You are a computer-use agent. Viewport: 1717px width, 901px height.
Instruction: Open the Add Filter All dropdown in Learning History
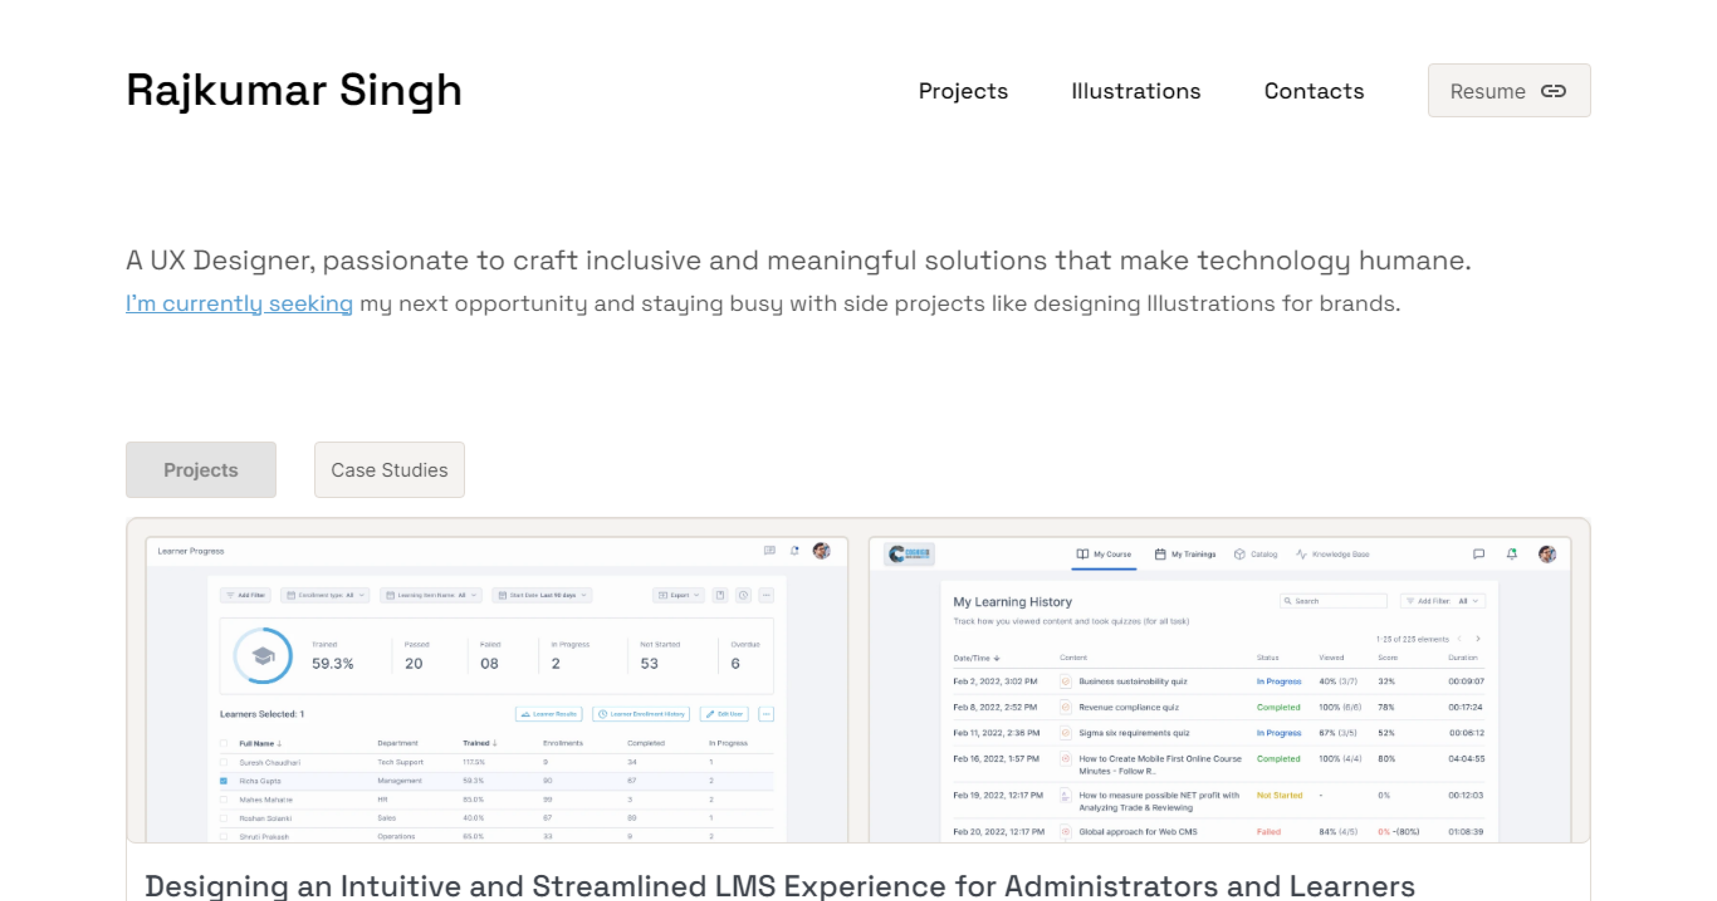coord(1442,601)
